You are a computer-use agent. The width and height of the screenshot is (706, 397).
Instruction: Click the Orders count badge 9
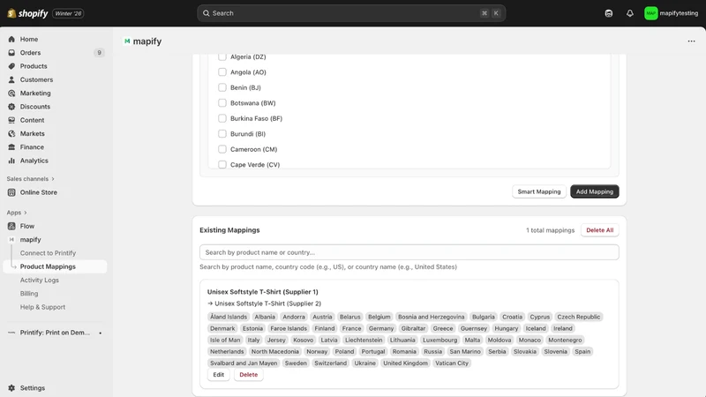coord(99,53)
